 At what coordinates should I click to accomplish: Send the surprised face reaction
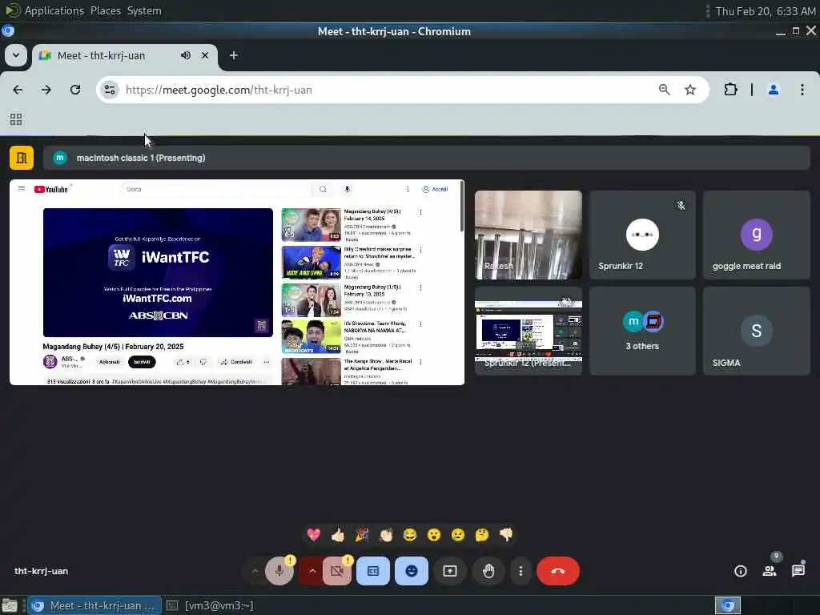pyautogui.click(x=434, y=534)
